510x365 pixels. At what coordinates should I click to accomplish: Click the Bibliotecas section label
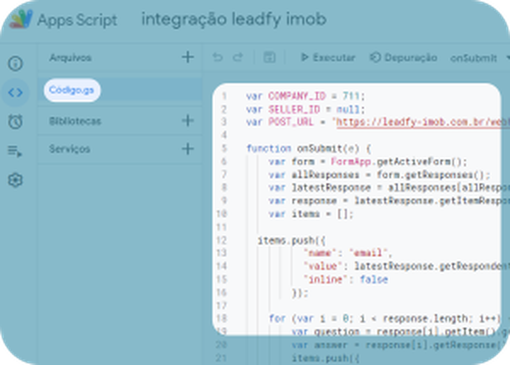coord(75,121)
